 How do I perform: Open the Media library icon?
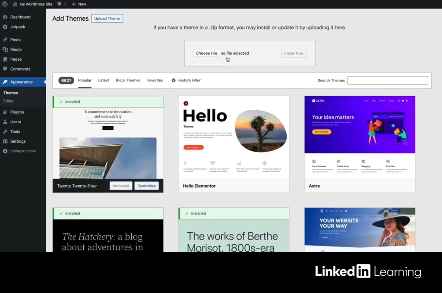[x=5, y=50]
